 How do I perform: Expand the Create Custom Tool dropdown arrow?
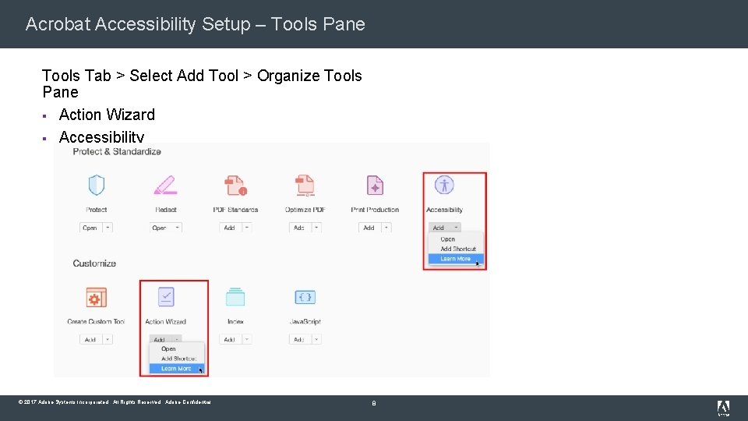pyautogui.click(x=108, y=339)
